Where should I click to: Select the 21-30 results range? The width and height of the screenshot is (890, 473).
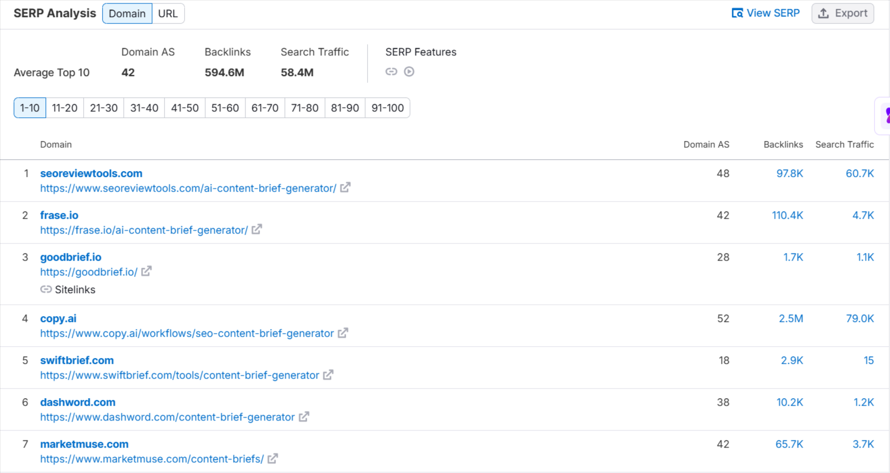[x=104, y=108]
